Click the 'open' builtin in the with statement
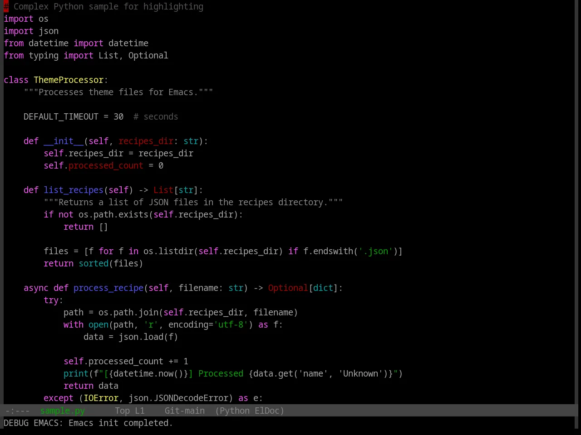The image size is (581, 435). click(x=98, y=324)
